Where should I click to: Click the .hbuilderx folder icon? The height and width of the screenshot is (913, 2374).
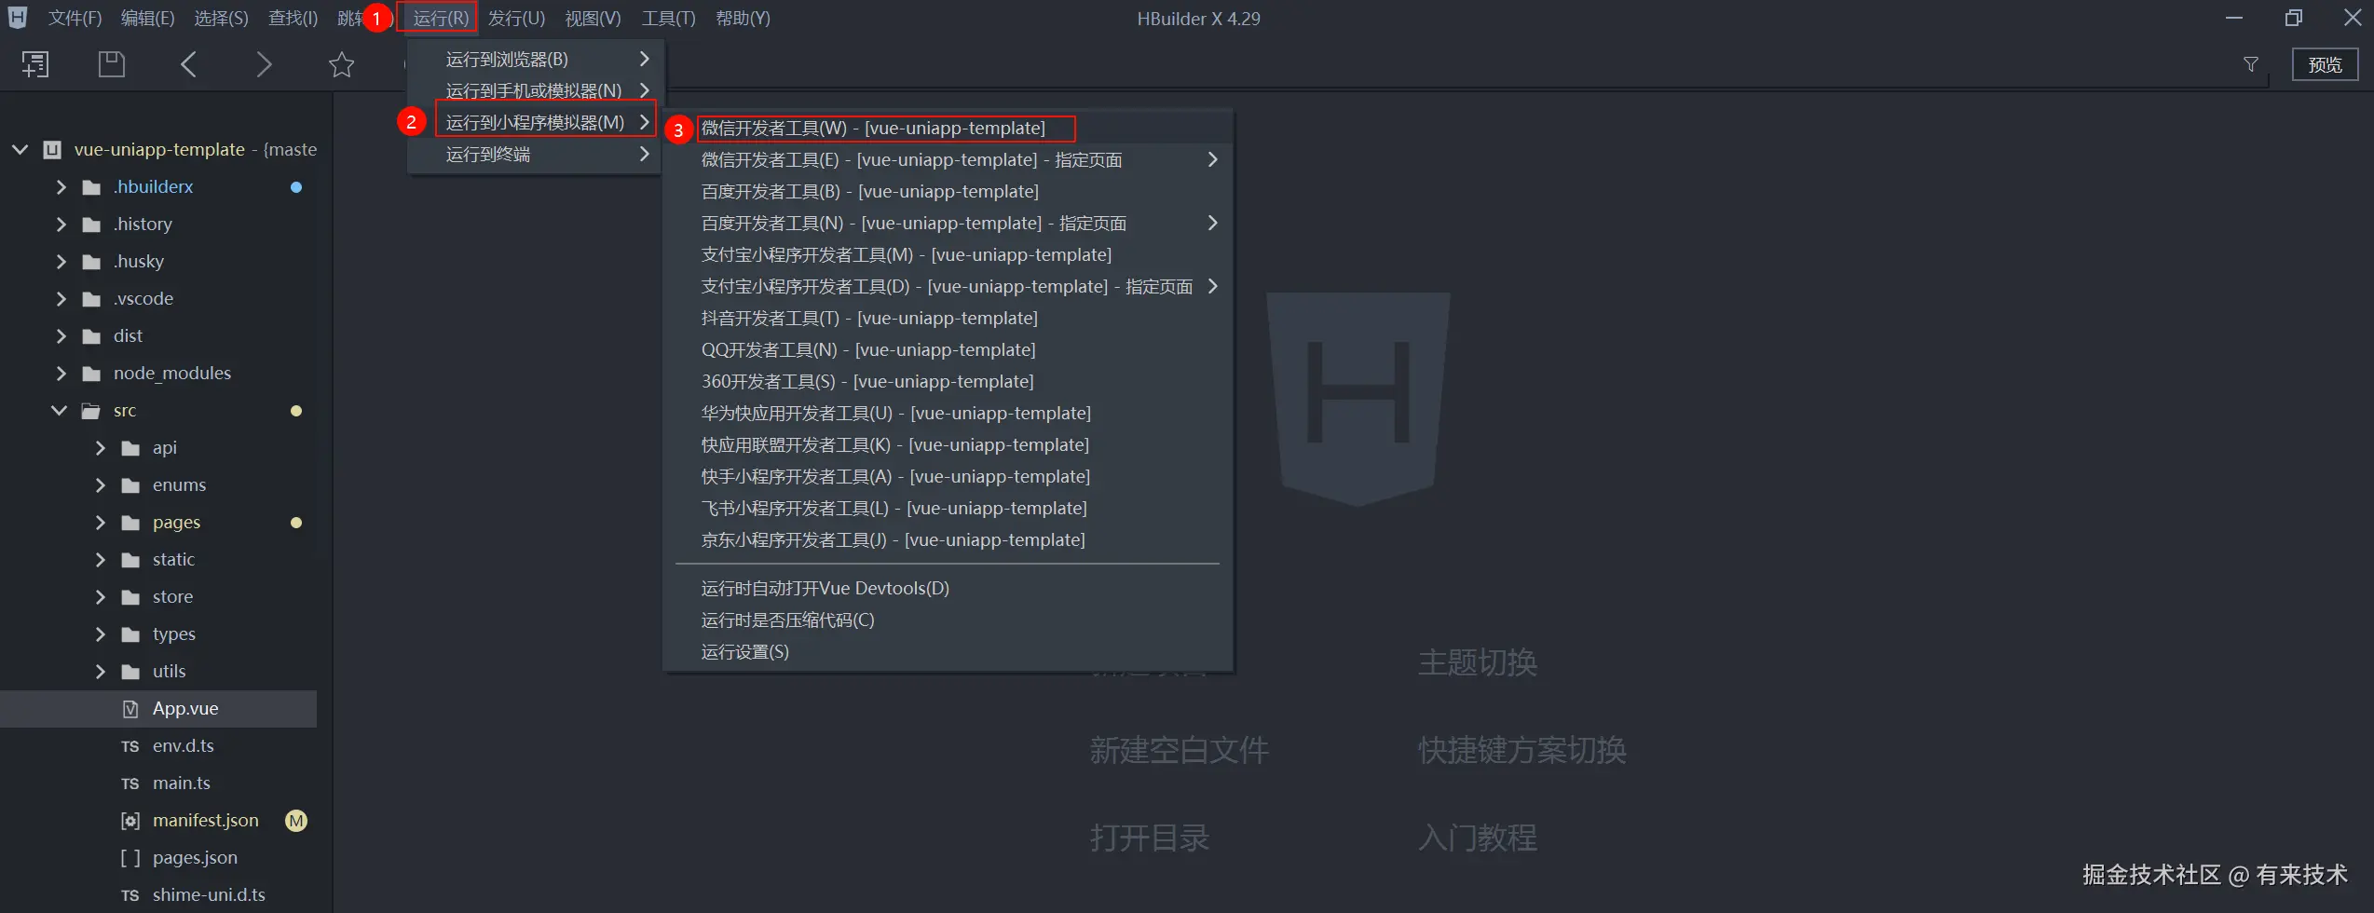91,187
